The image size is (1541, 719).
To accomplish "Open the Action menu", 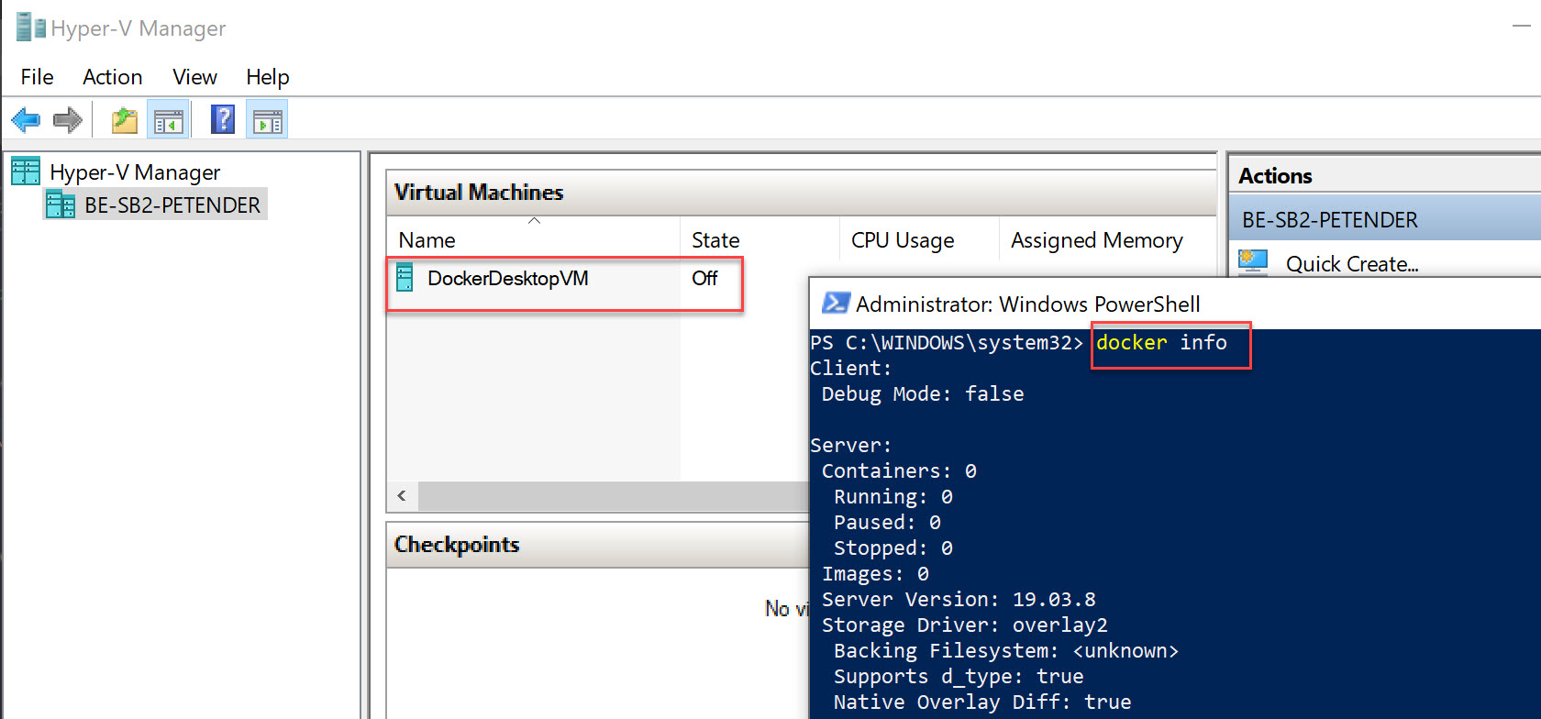I will tap(112, 77).
